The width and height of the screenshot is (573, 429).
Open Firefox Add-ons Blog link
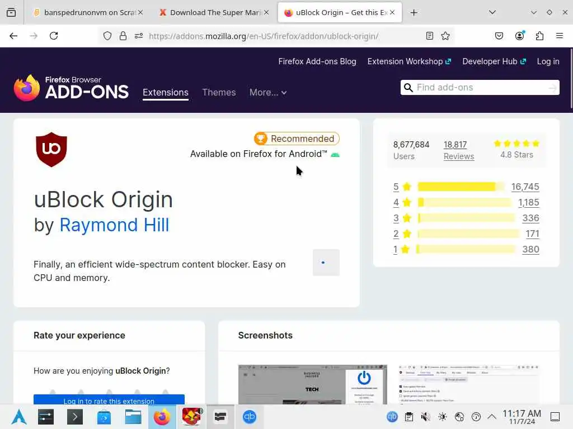[x=317, y=61]
